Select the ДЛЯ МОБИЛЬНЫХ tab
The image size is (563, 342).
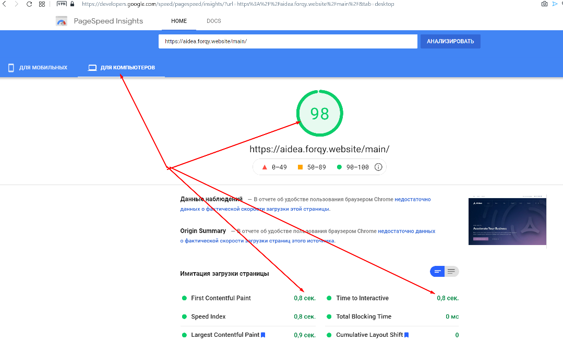[x=38, y=67]
